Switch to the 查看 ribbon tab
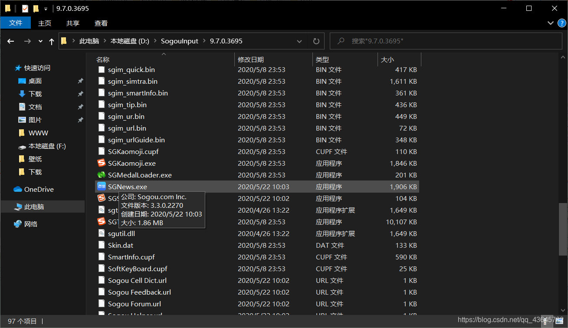This screenshot has height=328, width=568. pyautogui.click(x=101, y=23)
